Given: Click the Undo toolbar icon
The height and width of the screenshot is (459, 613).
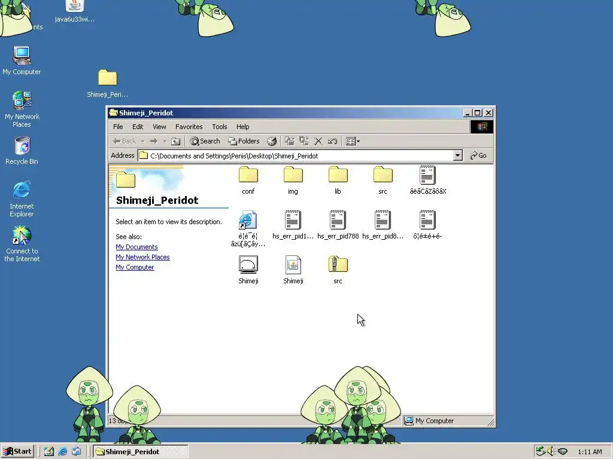Looking at the screenshot, I should coord(332,141).
